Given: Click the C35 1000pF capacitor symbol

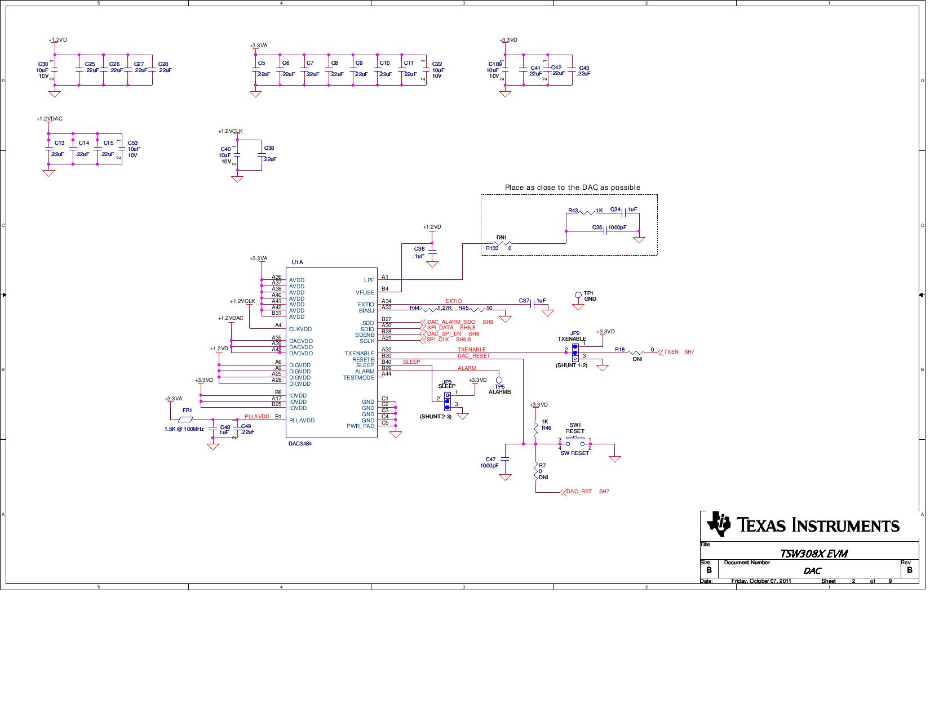Looking at the screenshot, I should coord(604,230).
